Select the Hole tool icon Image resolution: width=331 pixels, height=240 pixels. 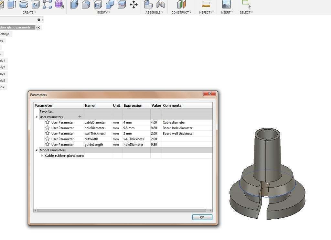[x=35, y=4]
